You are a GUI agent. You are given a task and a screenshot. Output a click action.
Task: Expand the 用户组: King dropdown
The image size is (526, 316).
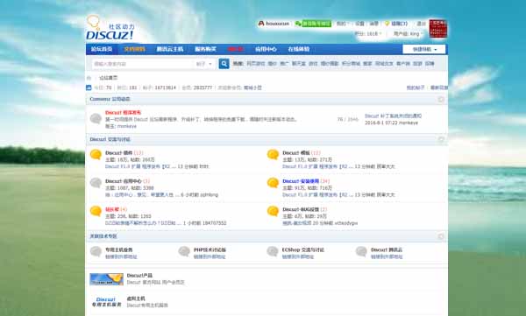pos(408,34)
